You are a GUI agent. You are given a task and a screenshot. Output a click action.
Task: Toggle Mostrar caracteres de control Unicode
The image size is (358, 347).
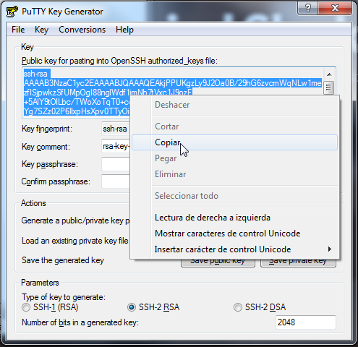click(234, 234)
